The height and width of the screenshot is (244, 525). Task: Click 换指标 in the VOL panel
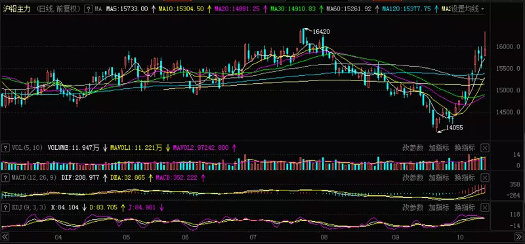[465, 148]
